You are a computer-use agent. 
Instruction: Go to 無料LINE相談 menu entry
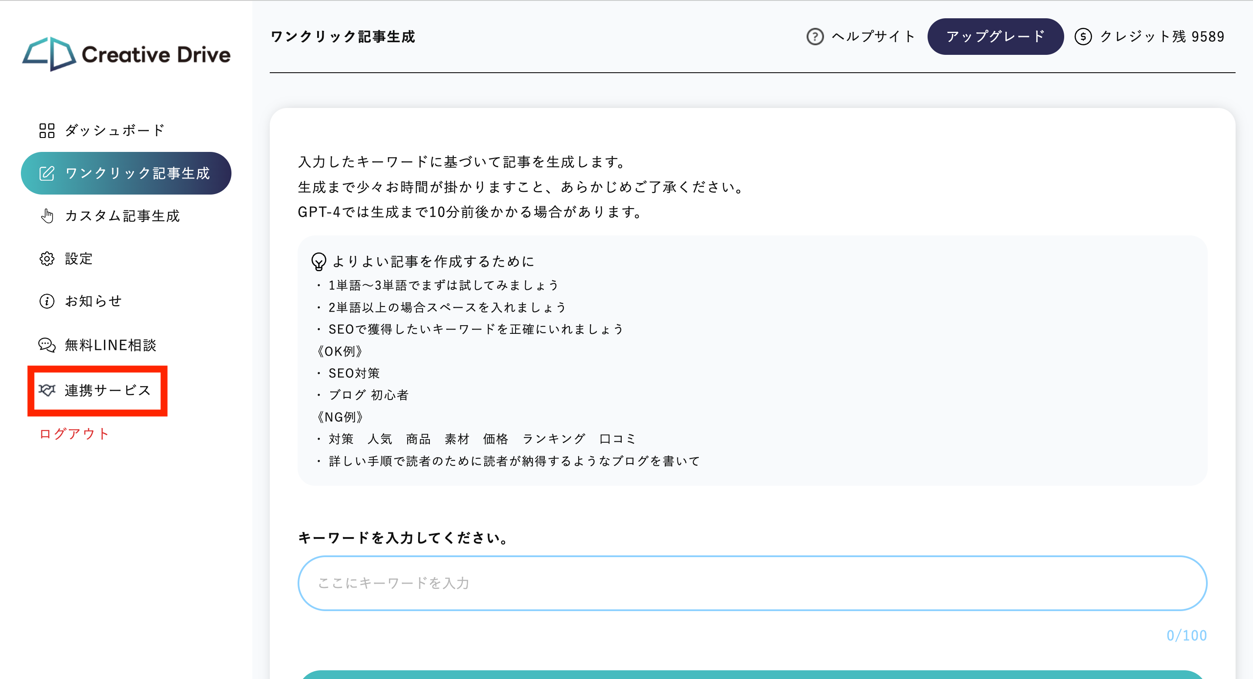point(111,345)
